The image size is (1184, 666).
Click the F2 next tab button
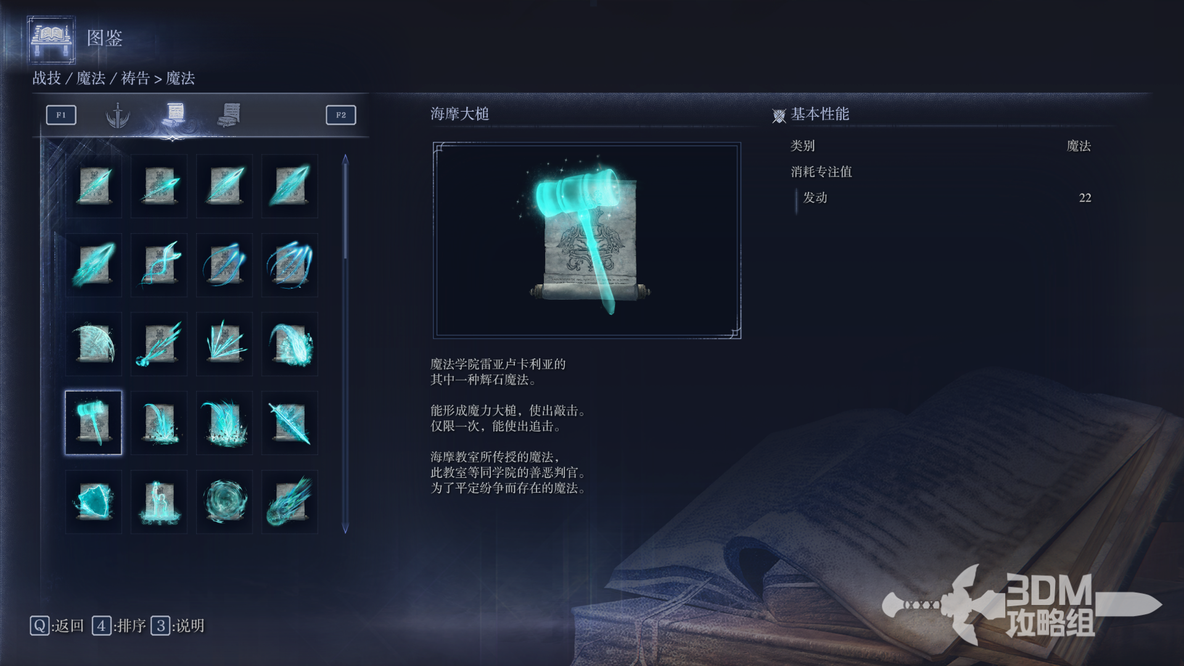coord(341,115)
